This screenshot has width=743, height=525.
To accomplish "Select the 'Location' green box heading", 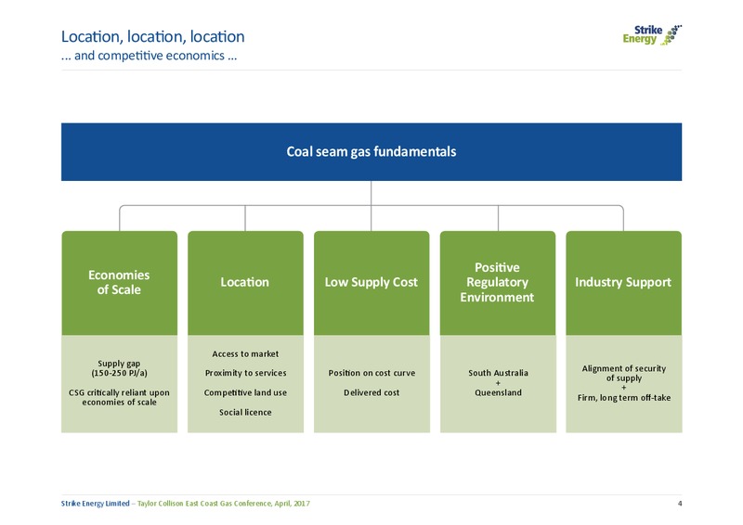I will [245, 282].
